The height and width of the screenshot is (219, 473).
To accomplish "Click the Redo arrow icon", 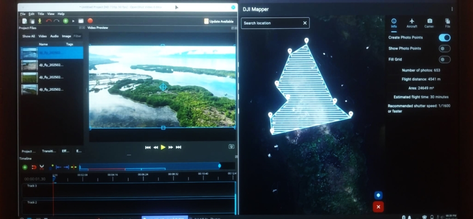I will tap(56, 21).
